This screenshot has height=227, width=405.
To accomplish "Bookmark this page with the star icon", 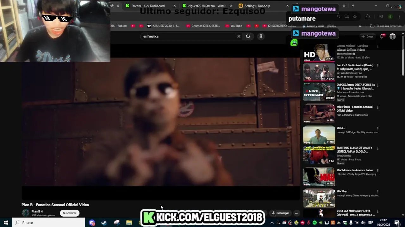I will pos(355,16).
